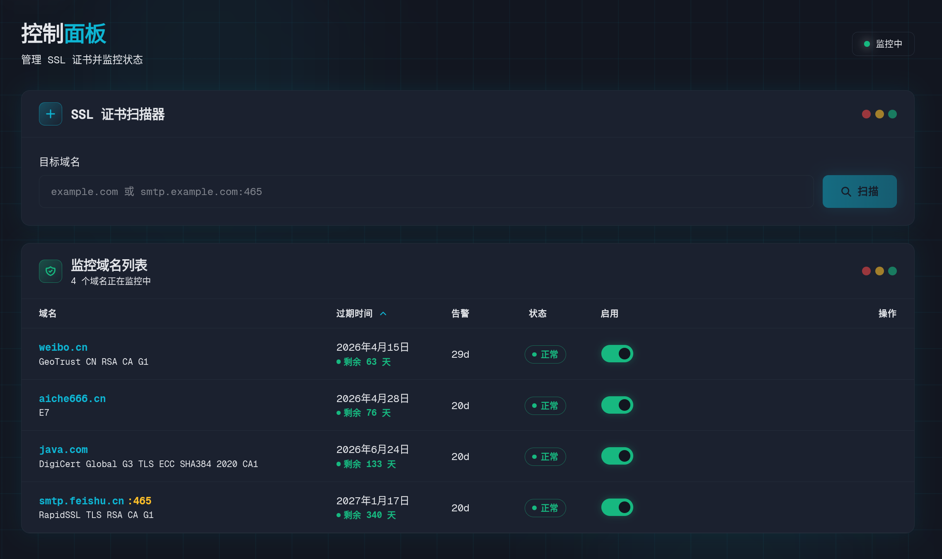Click the plus icon beside SSL 证书扫描器
The width and height of the screenshot is (942, 559).
(x=51, y=114)
